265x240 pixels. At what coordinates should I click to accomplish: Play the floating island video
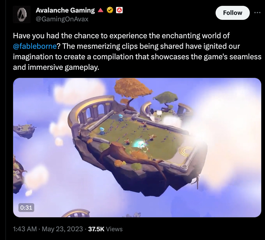click(x=137, y=147)
